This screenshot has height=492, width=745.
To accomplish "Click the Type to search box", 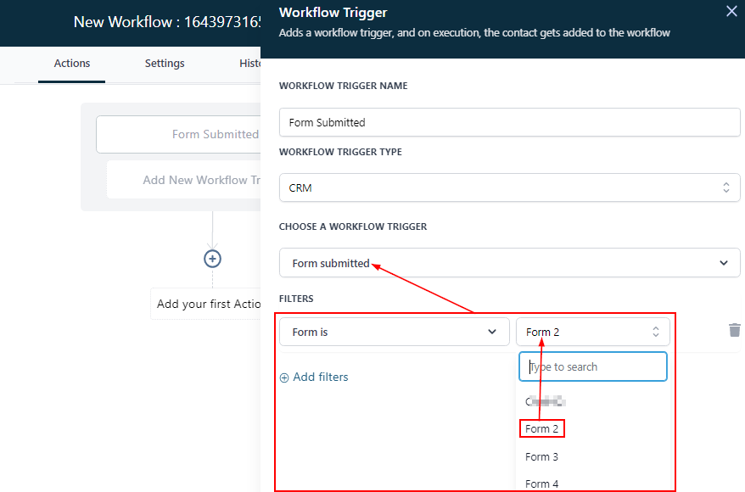I will pos(592,367).
